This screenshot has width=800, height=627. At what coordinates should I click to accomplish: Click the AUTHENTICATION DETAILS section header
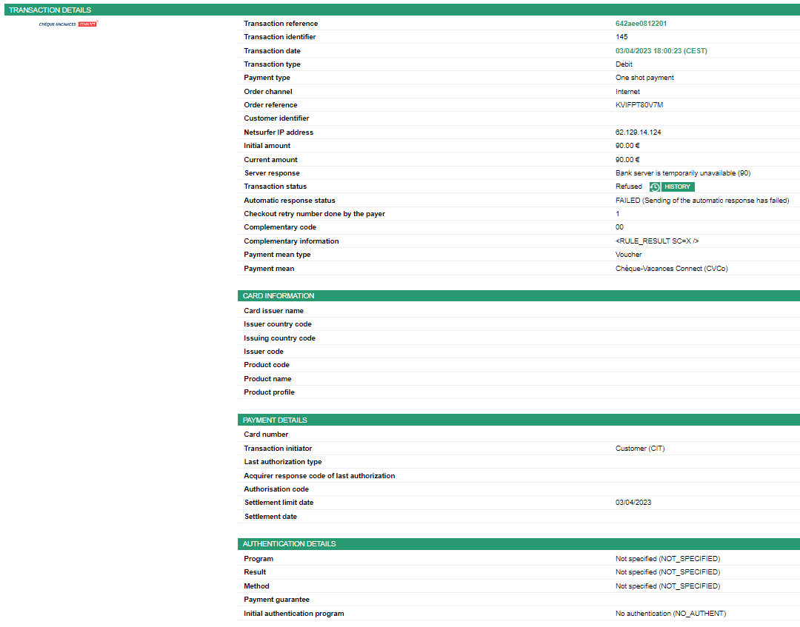tap(519, 544)
